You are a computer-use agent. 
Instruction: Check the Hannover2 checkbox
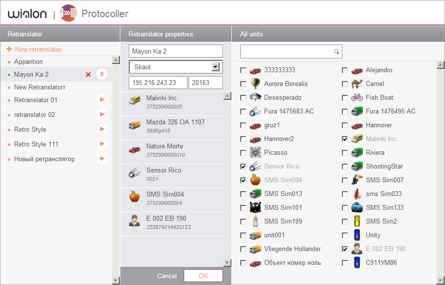click(243, 139)
